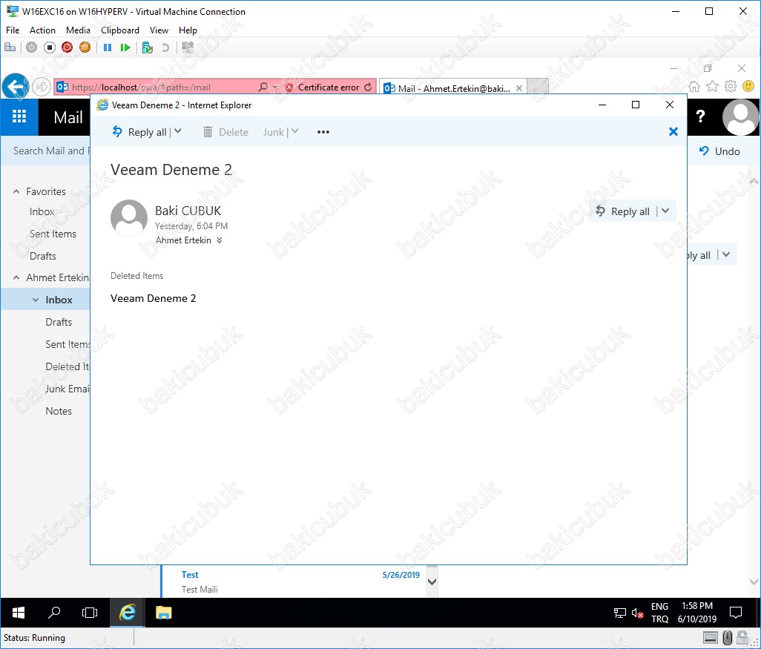Open the IE favorites star
The height and width of the screenshot is (649, 761).
tap(713, 86)
